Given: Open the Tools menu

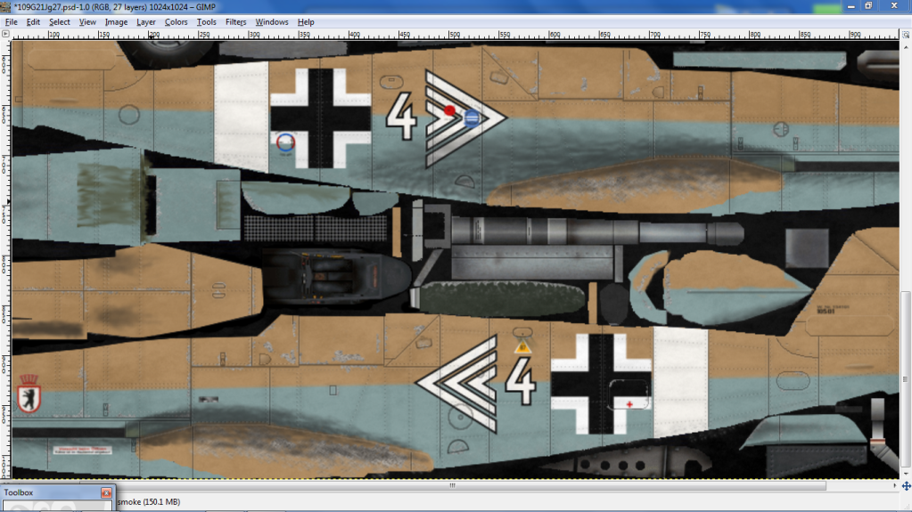Looking at the screenshot, I should [x=206, y=22].
